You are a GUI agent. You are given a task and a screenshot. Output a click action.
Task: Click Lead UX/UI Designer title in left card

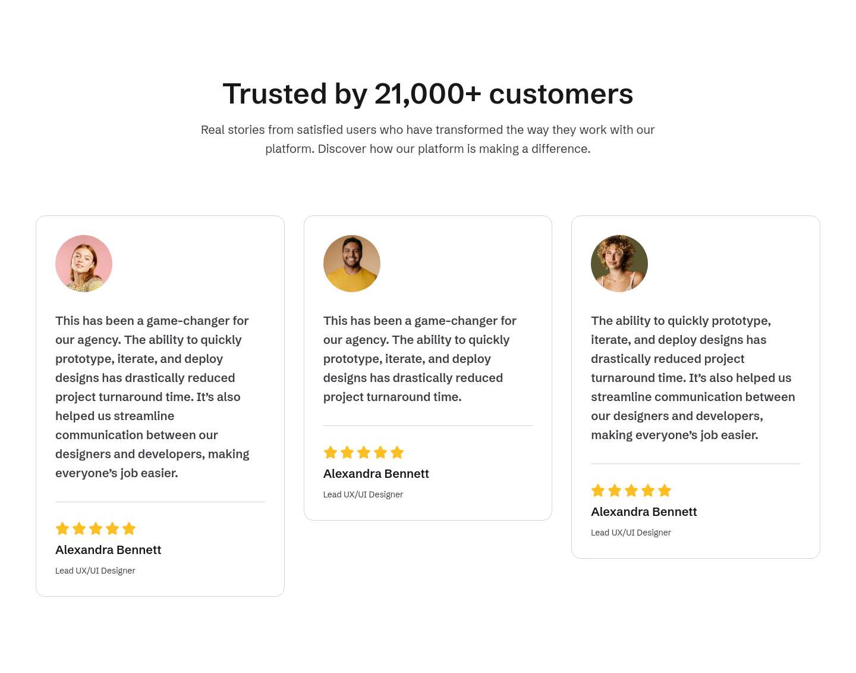pyautogui.click(x=95, y=571)
